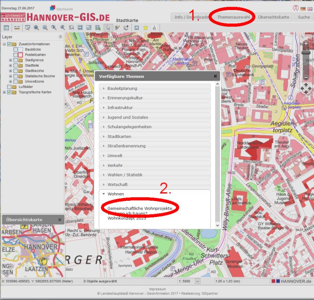Open the Suche tab
The image size is (314, 300).
(x=304, y=17)
